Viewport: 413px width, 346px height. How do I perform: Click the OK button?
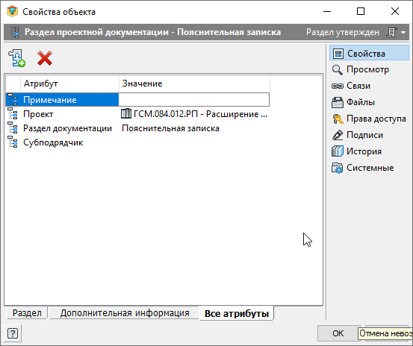[x=338, y=333]
